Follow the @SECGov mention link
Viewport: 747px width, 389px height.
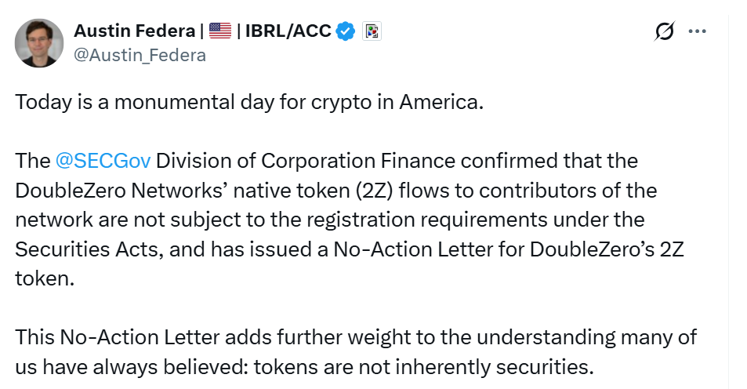click(x=103, y=161)
